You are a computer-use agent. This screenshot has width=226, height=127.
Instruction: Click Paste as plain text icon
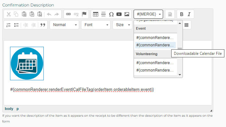pyautogui.click(x=32, y=14)
